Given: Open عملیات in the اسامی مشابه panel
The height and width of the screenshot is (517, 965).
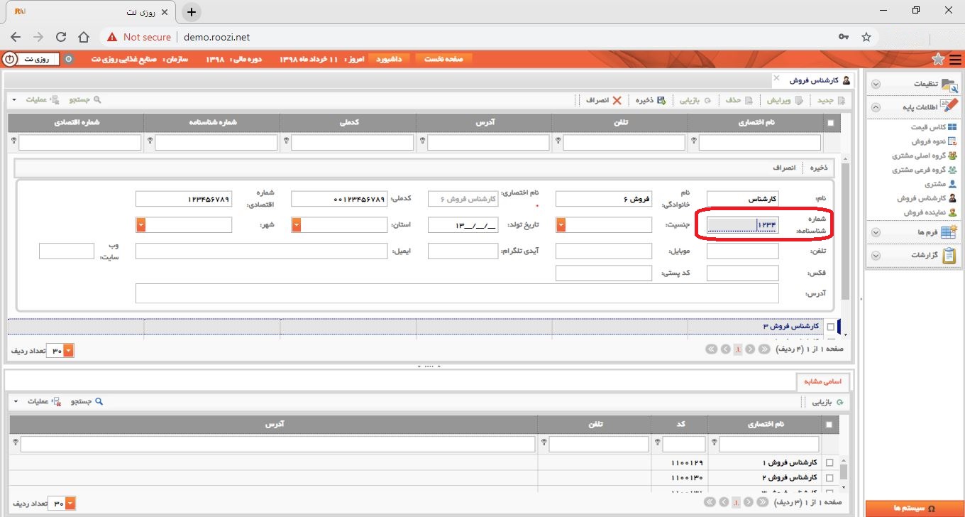Looking at the screenshot, I should click(x=37, y=402).
